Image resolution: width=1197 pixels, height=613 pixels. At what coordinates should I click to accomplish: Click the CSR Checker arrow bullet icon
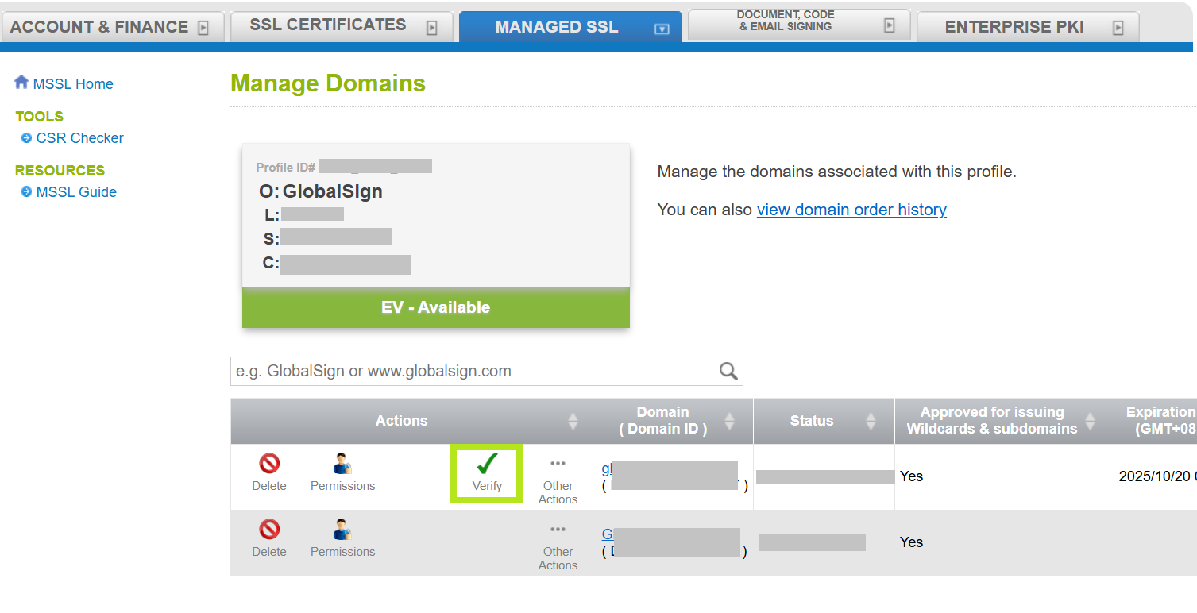(x=26, y=137)
